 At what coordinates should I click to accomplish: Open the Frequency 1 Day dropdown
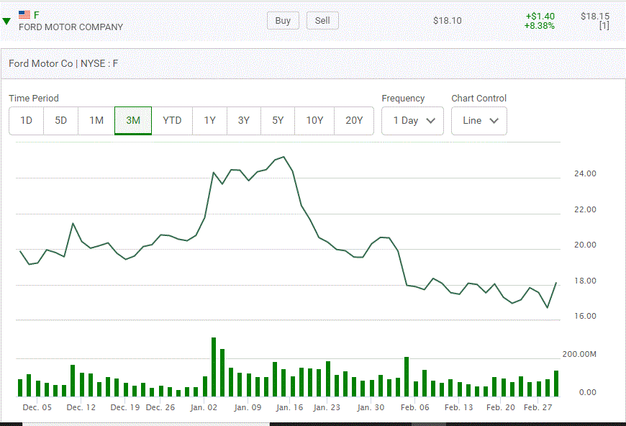pyautogui.click(x=412, y=121)
